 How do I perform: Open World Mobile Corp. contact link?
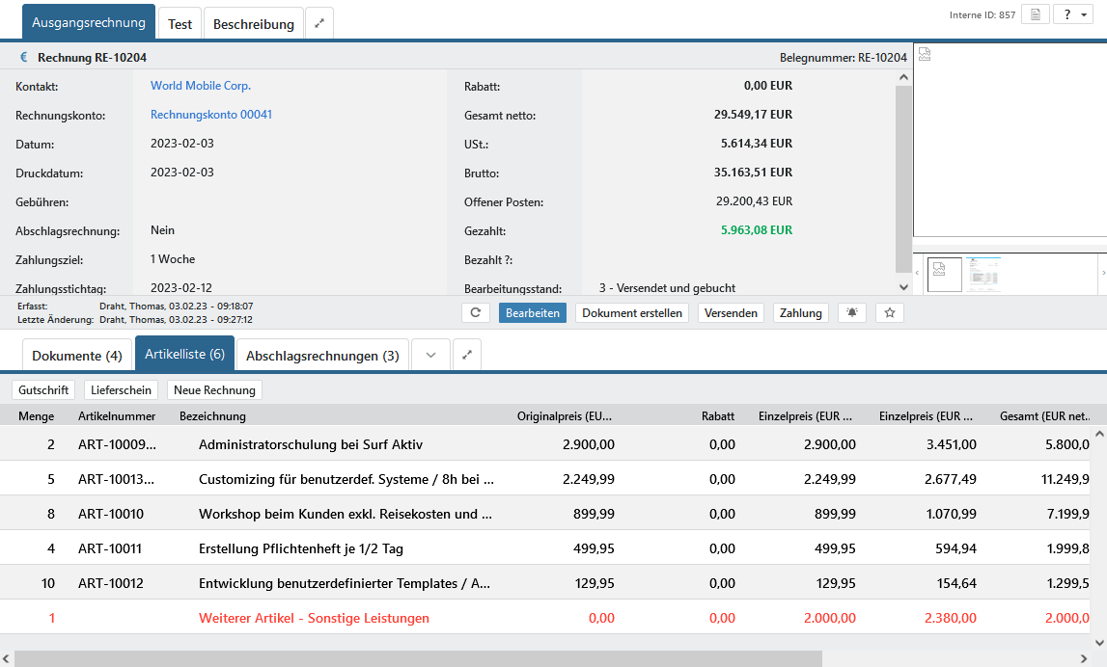click(x=201, y=86)
